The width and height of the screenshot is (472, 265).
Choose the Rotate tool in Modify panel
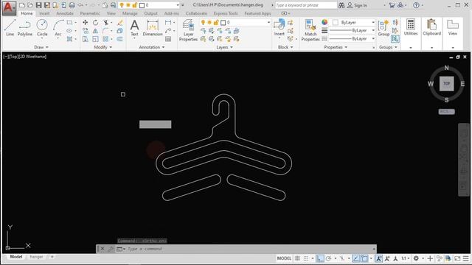pos(95,23)
